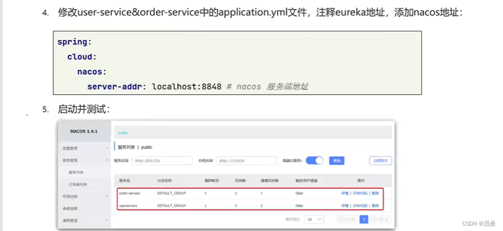Open 示例代码 for order-service
Image resolution: width=503 pixels, height=231 pixels.
coord(360,193)
